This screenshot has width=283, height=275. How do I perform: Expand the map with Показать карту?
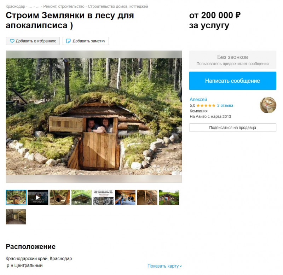[x=164, y=266]
